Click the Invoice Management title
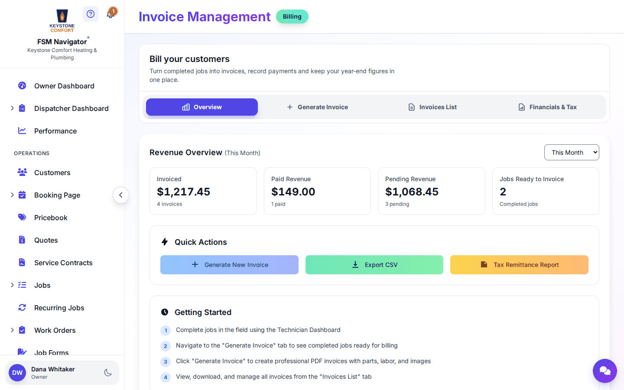 click(205, 16)
